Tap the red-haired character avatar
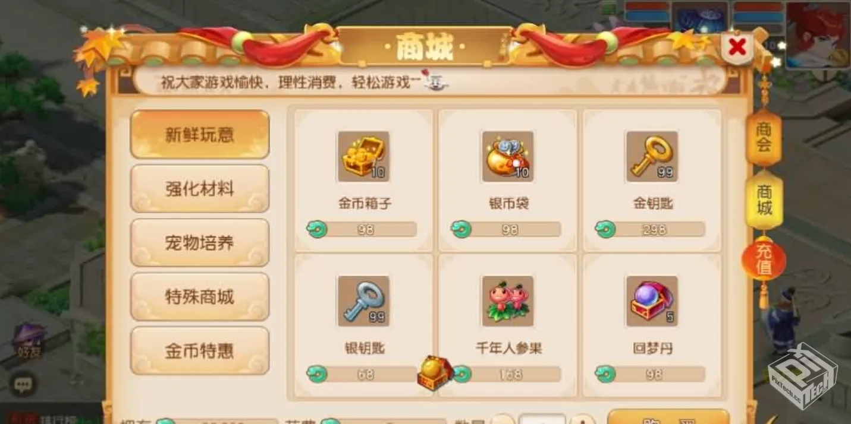 point(818,35)
